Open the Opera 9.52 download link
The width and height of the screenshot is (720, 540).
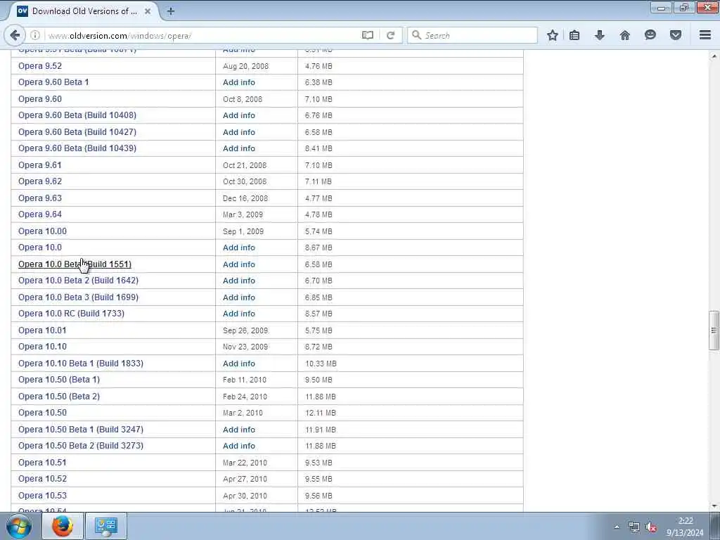pyautogui.click(x=40, y=65)
